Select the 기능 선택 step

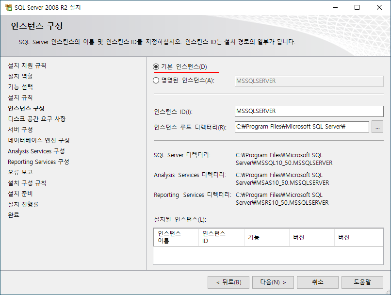coord(20,87)
